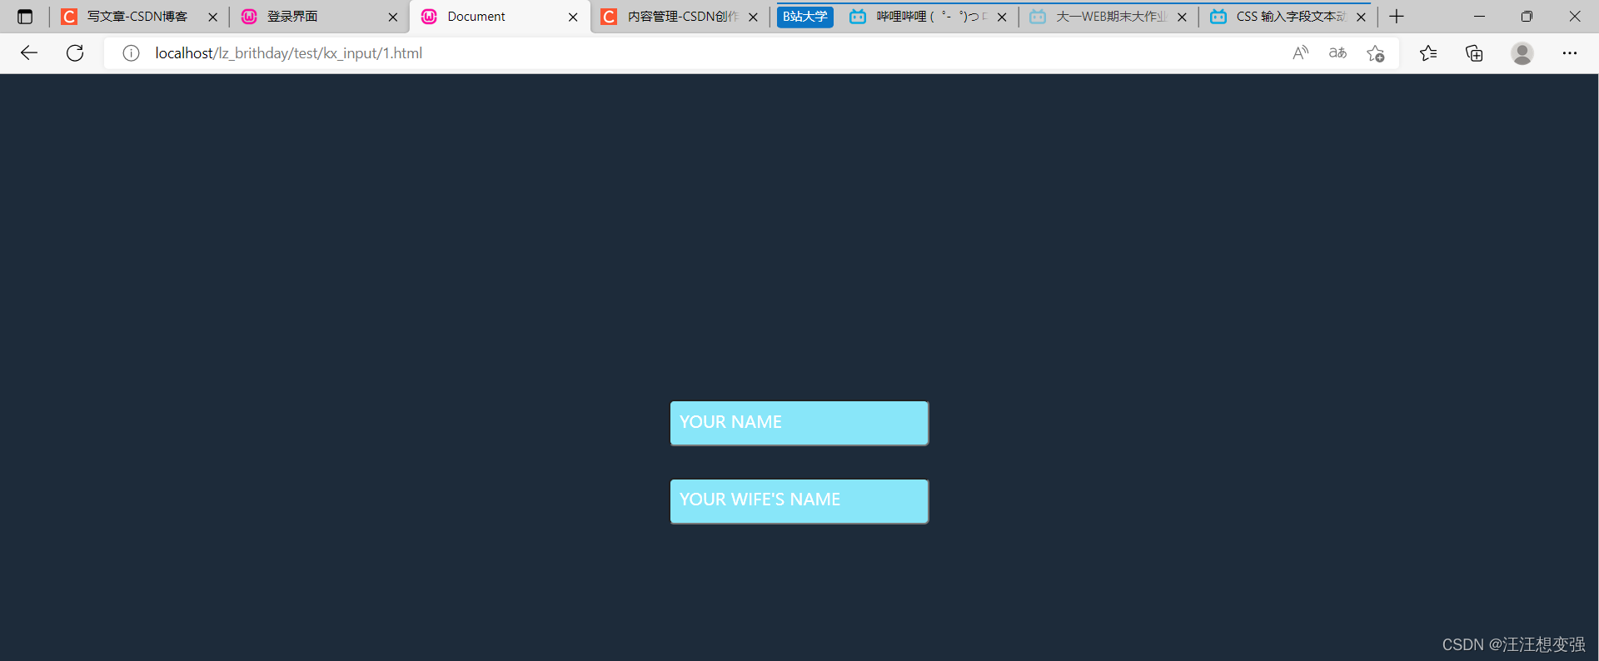Image resolution: width=1599 pixels, height=661 pixels.
Task: Open the user profile avatar
Action: pos(1522,53)
